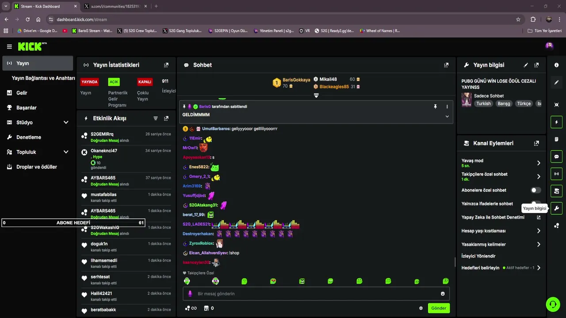
Task: Click the purple microphone icon in message box
Action: [190, 294]
